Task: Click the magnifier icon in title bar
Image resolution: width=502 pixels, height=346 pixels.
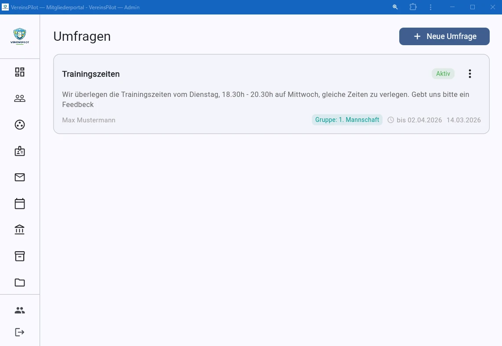Action: 395,7
